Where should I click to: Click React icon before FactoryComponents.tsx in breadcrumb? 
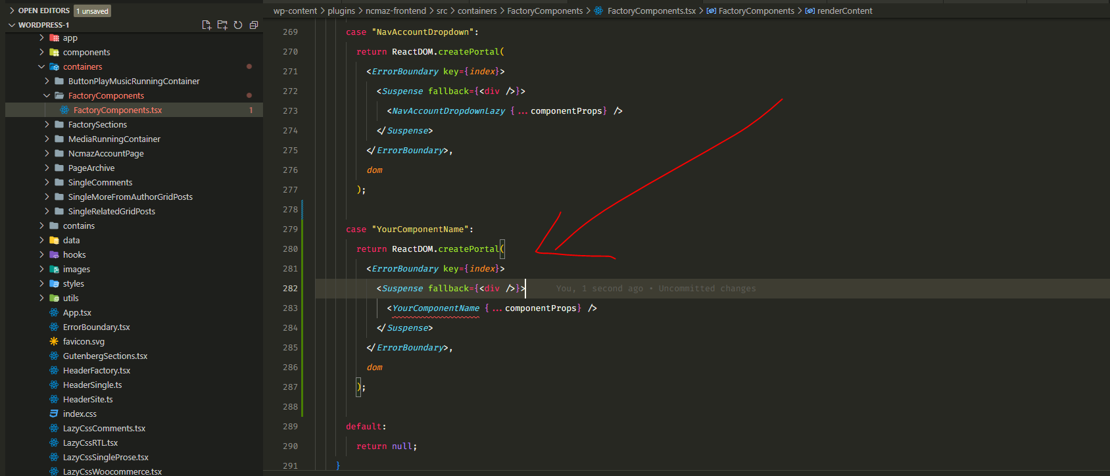[598, 11]
